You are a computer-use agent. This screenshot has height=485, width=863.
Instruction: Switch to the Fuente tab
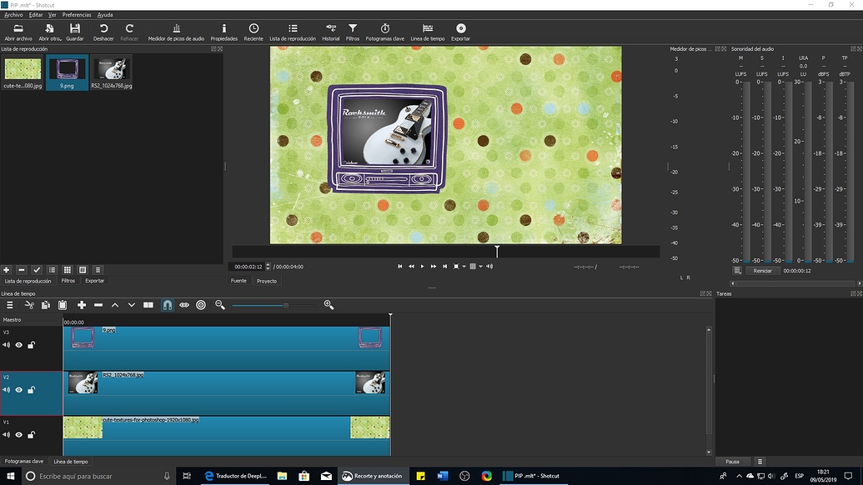(x=238, y=281)
